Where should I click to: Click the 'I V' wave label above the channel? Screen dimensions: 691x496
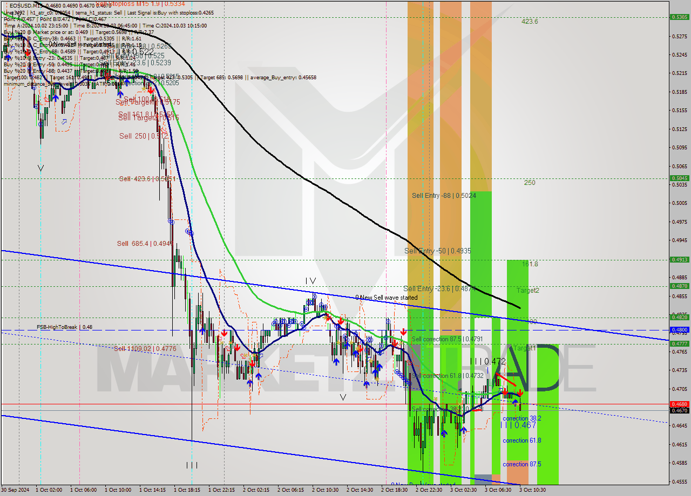tap(310, 280)
